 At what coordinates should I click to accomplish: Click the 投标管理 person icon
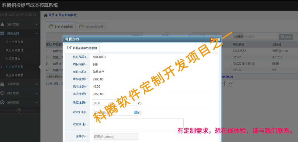[2, 24]
